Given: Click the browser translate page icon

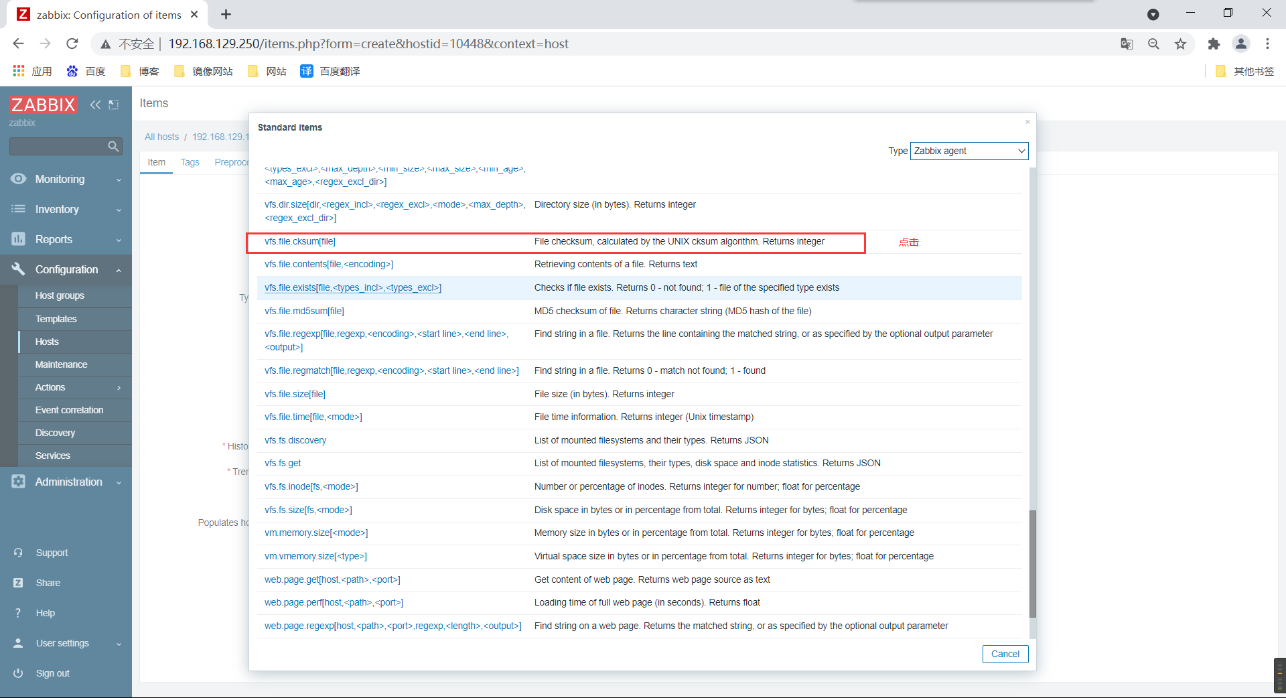Looking at the screenshot, I should 1127,44.
